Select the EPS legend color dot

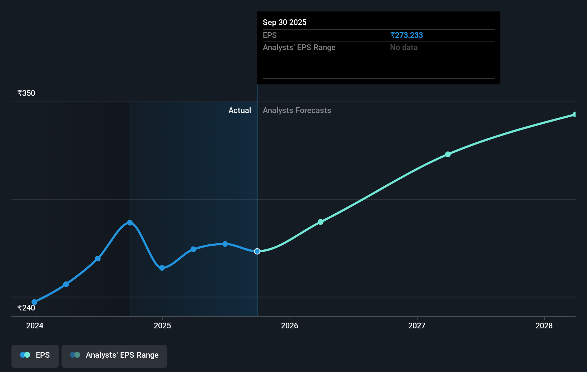(x=24, y=355)
